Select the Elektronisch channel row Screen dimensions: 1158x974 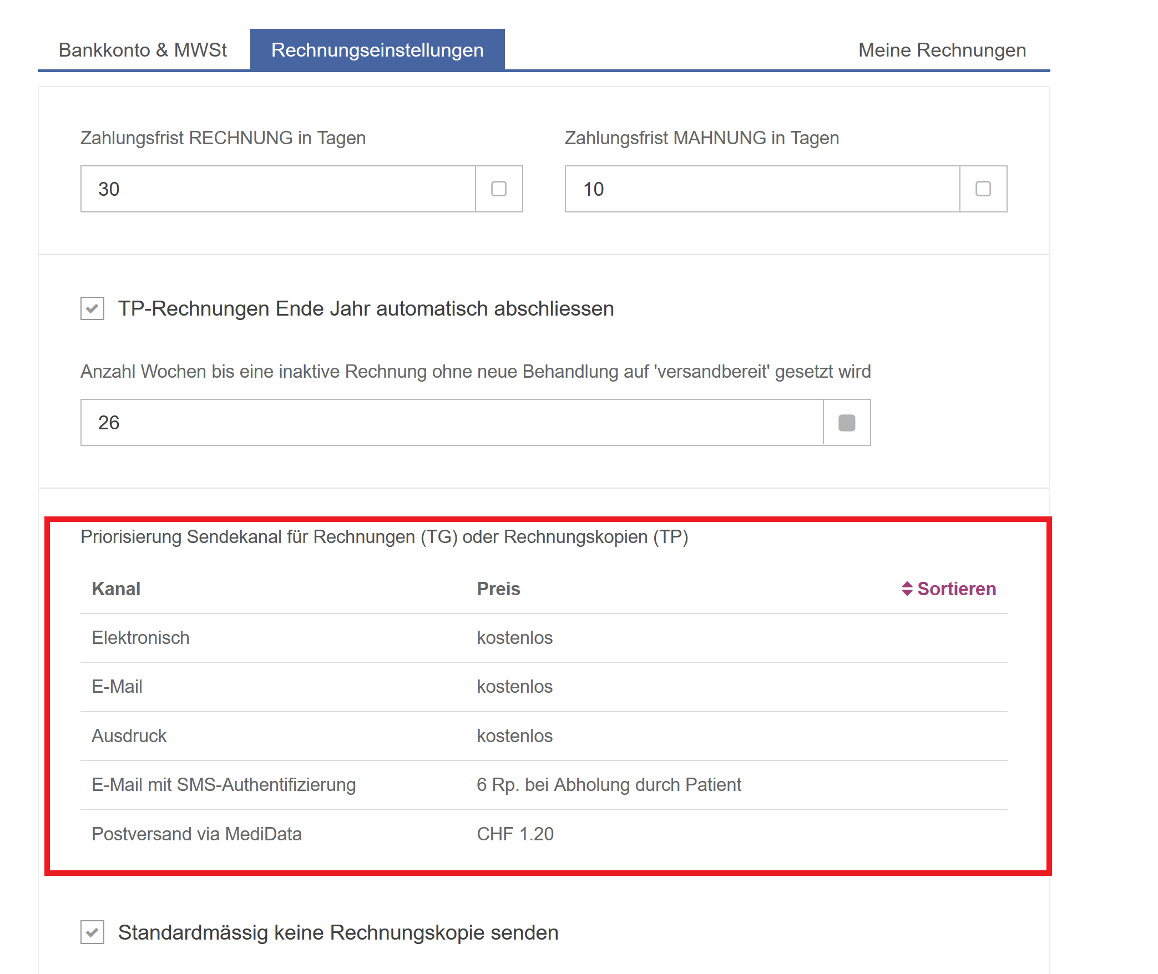(544, 638)
